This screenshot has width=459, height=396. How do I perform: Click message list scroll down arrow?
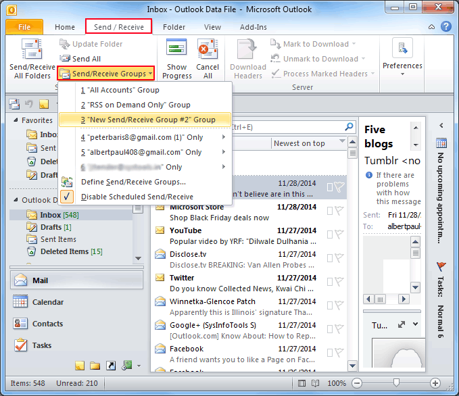(352, 366)
